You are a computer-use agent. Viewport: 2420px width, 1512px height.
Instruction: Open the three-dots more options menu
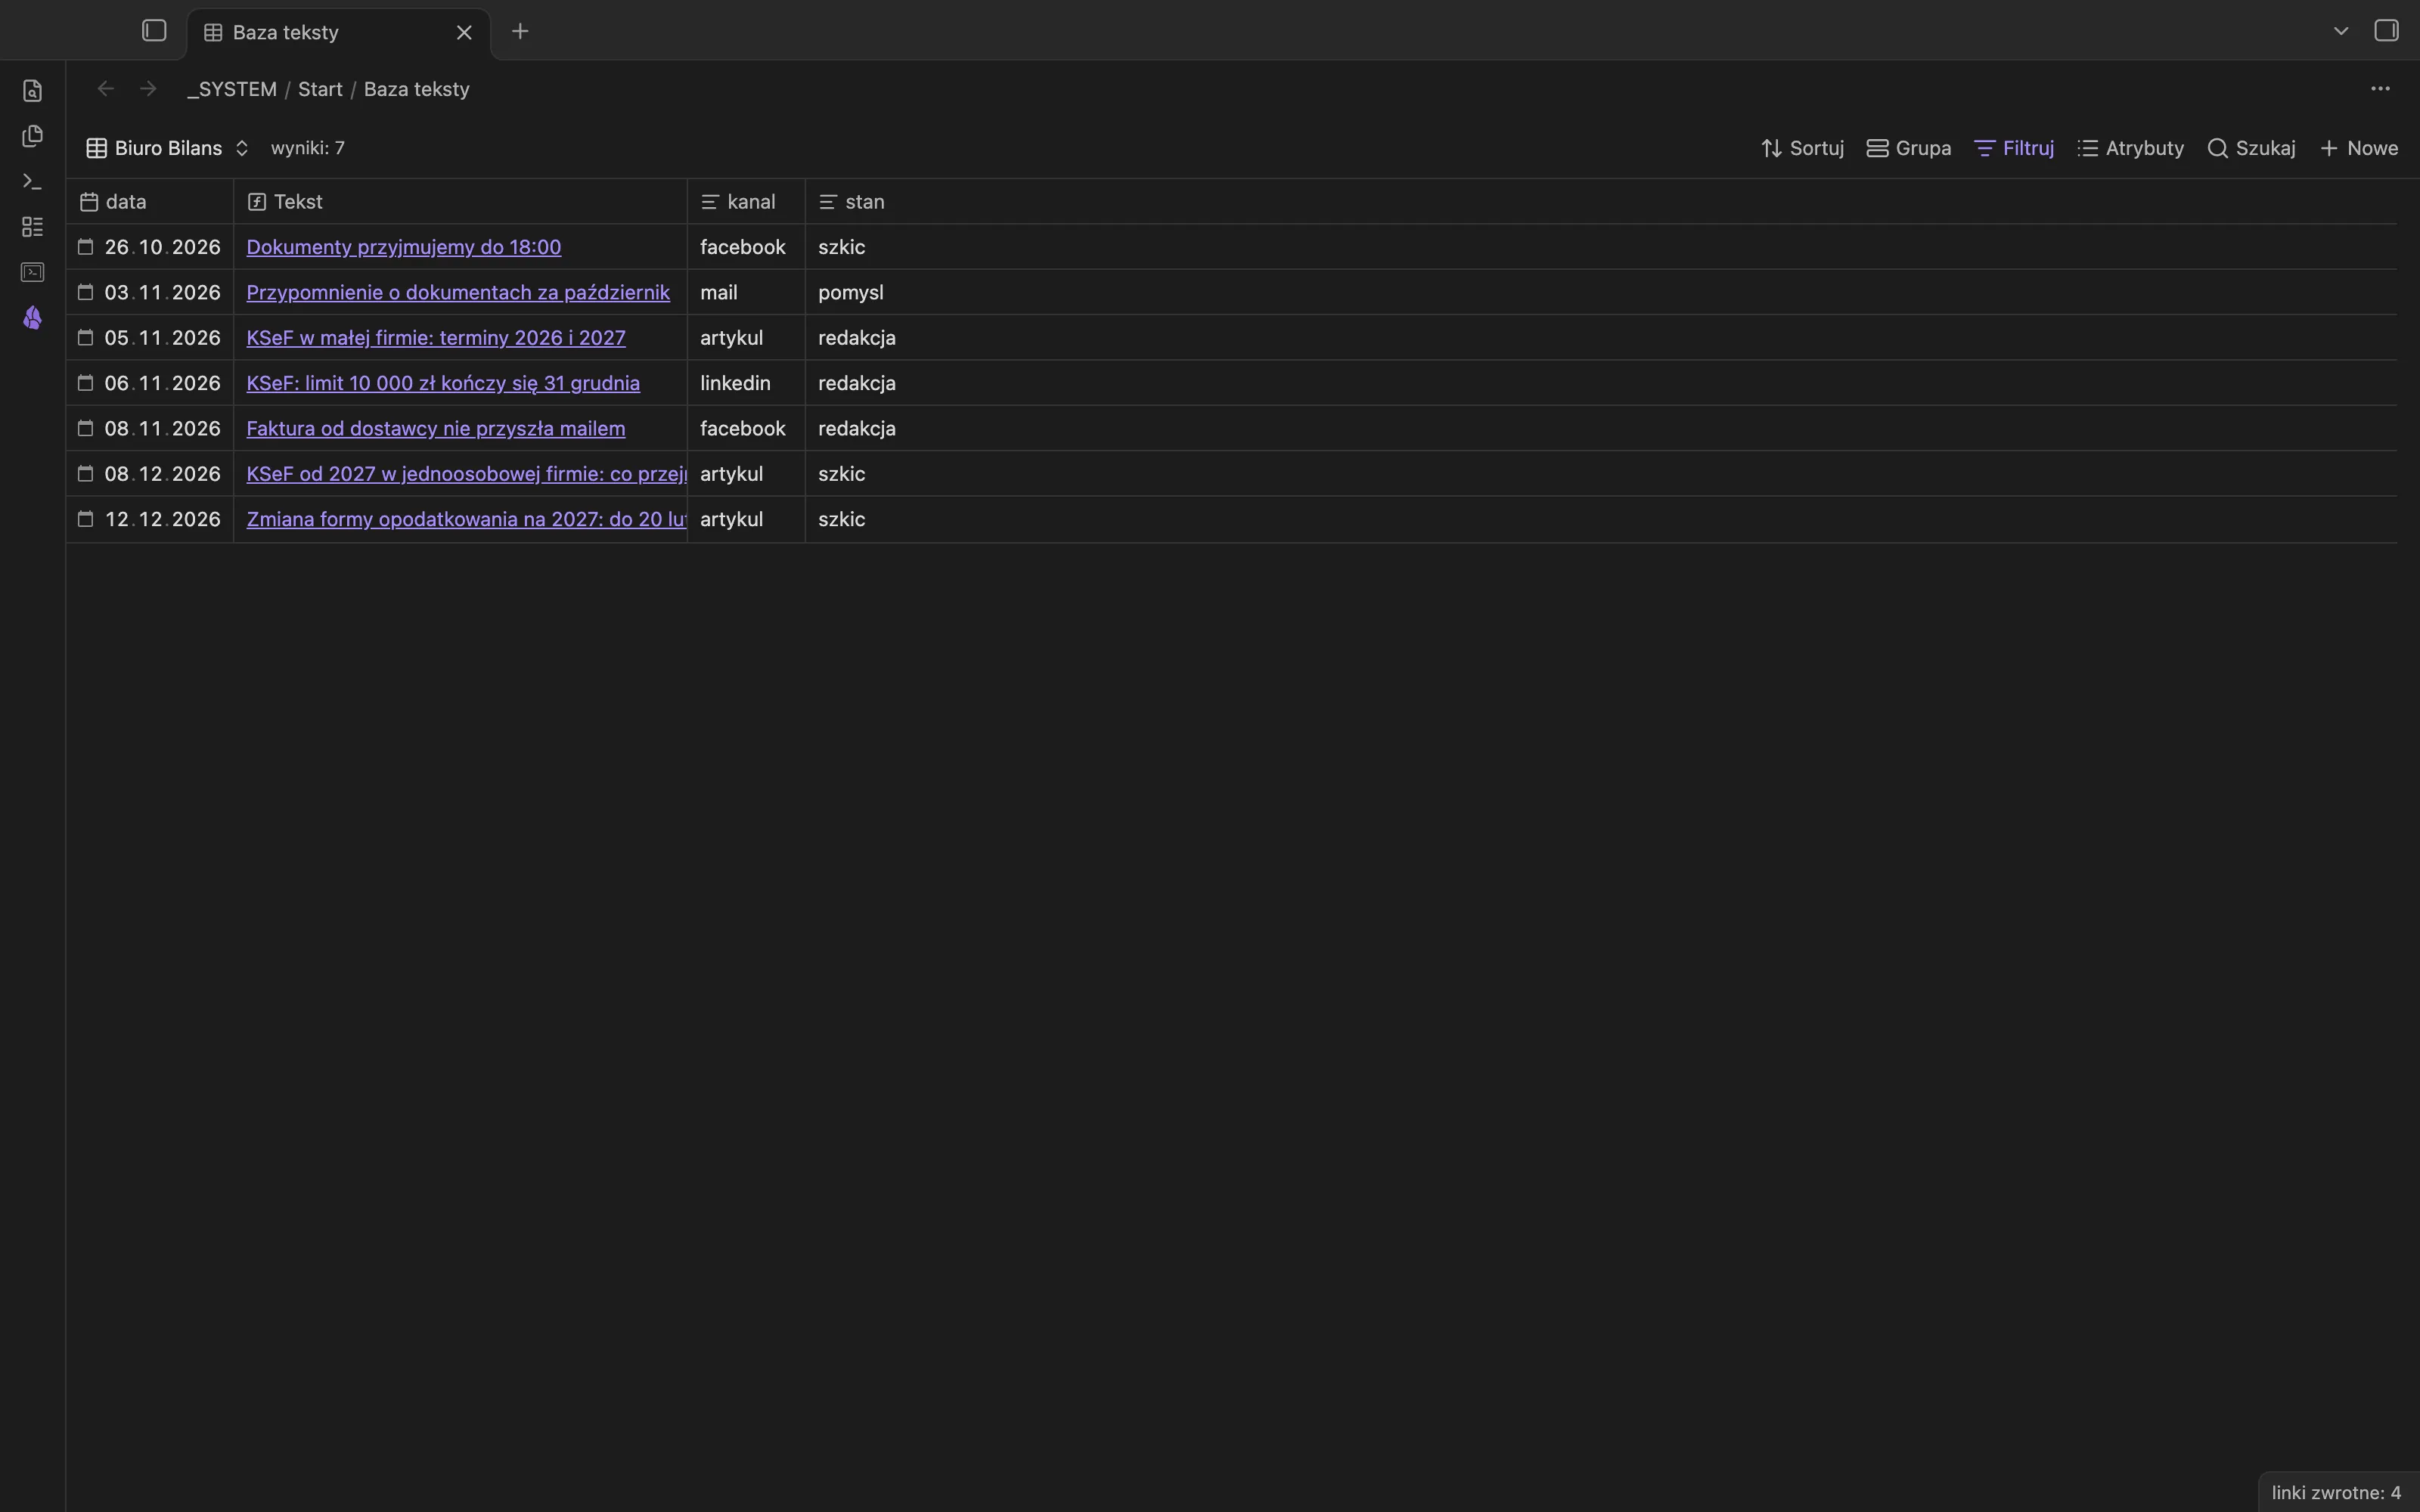click(x=2380, y=89)
